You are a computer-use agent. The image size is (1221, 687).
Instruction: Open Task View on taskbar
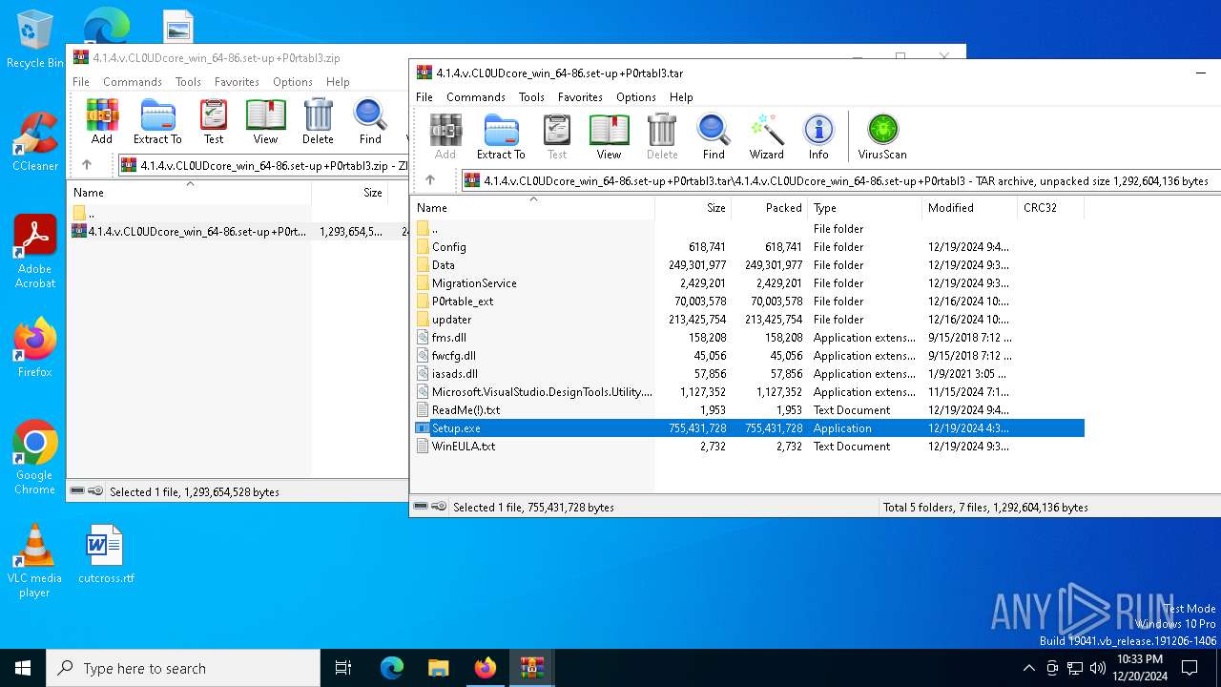coord(343,668)
